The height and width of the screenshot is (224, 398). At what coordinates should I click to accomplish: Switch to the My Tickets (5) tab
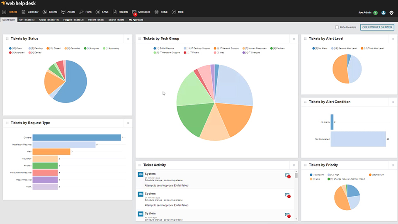[27, 20]
